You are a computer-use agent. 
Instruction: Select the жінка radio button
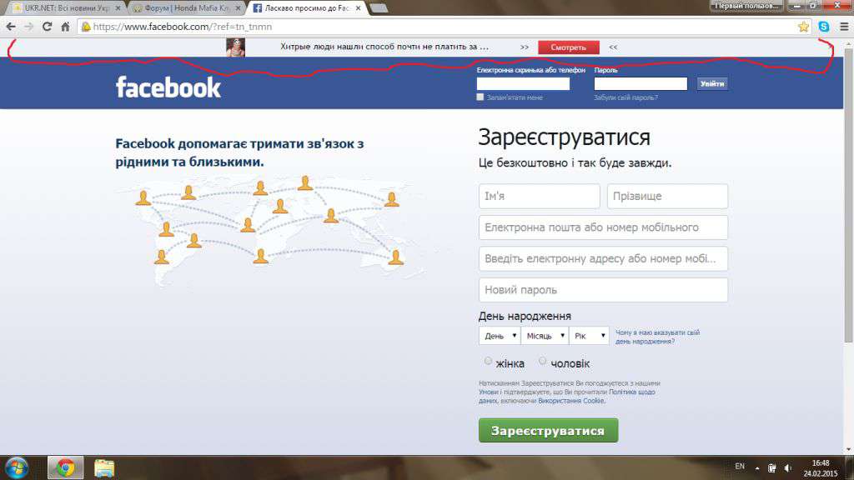pyautogui.click(x=488, y=361)
